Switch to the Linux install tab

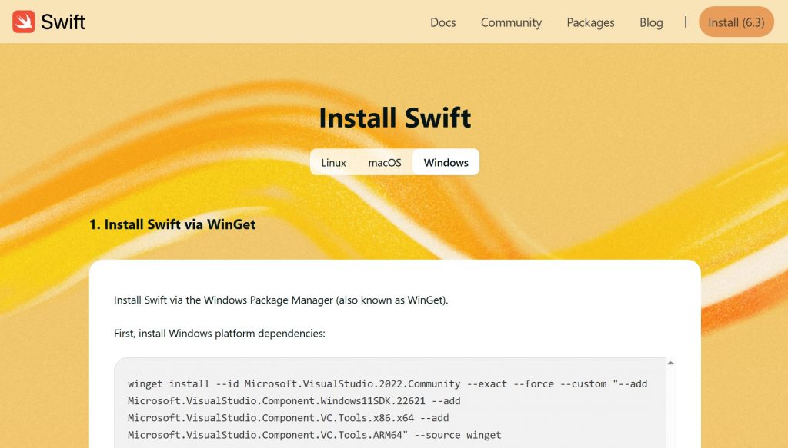334,162
